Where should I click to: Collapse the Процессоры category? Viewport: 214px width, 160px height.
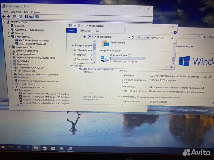point(13,90)
